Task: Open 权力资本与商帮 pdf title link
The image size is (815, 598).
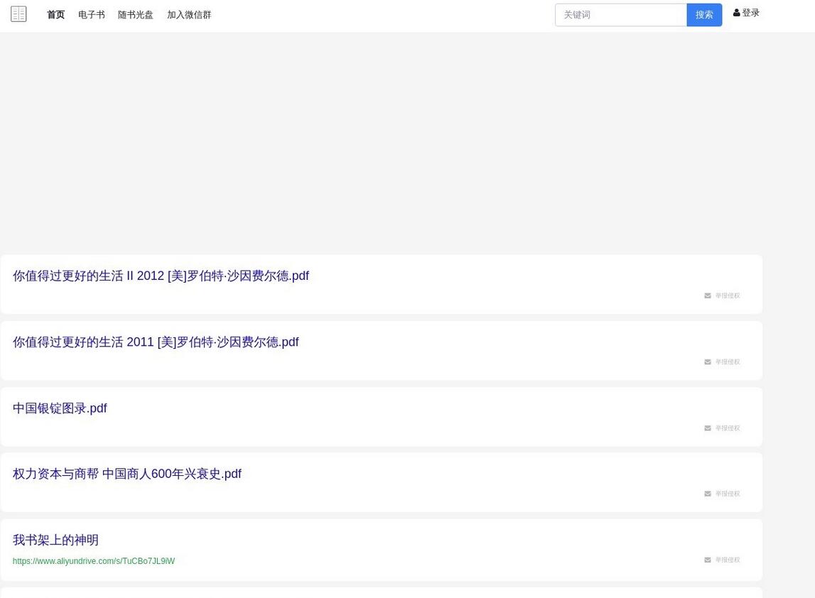Action: (x=127, y=474)
